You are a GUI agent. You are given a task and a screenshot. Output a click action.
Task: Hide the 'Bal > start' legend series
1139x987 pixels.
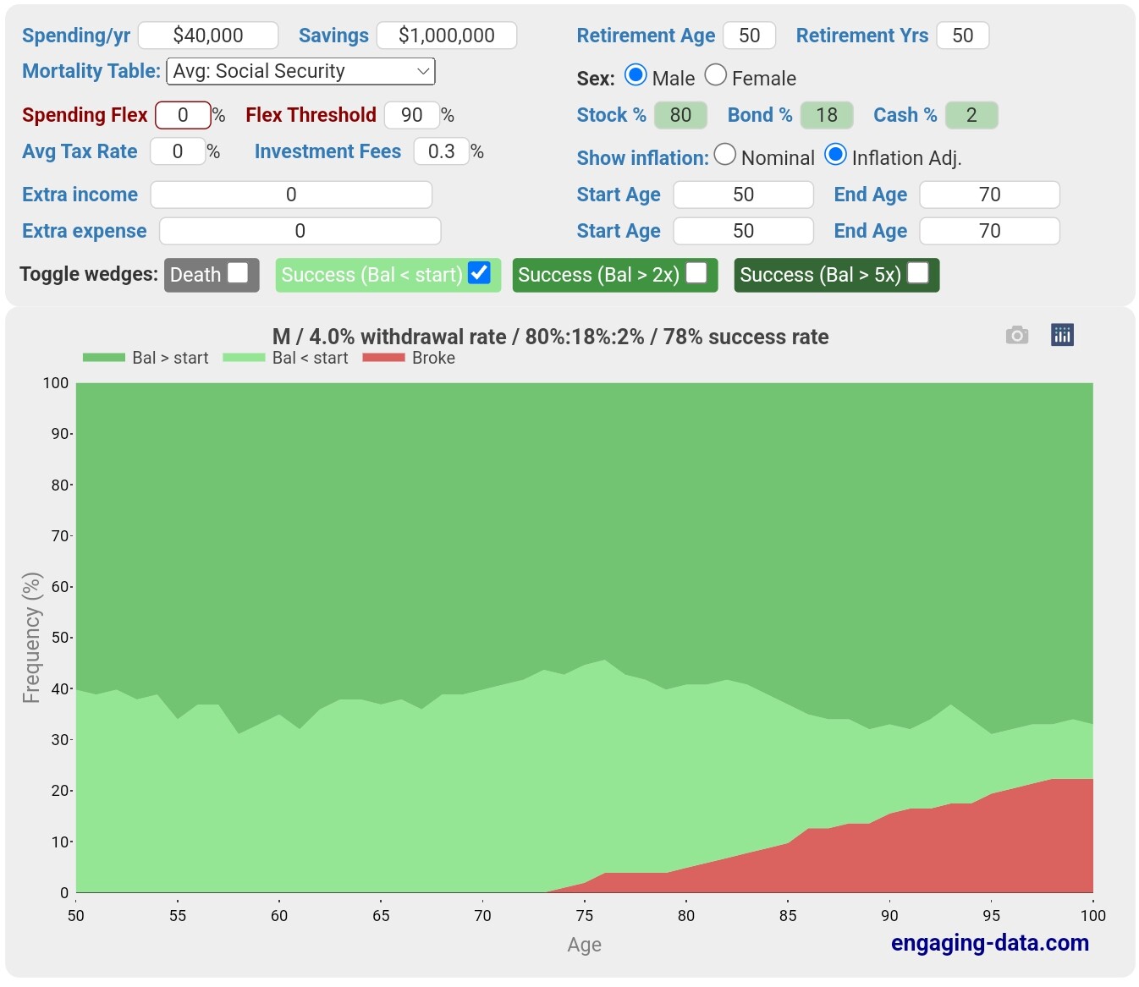click(146, 358)
